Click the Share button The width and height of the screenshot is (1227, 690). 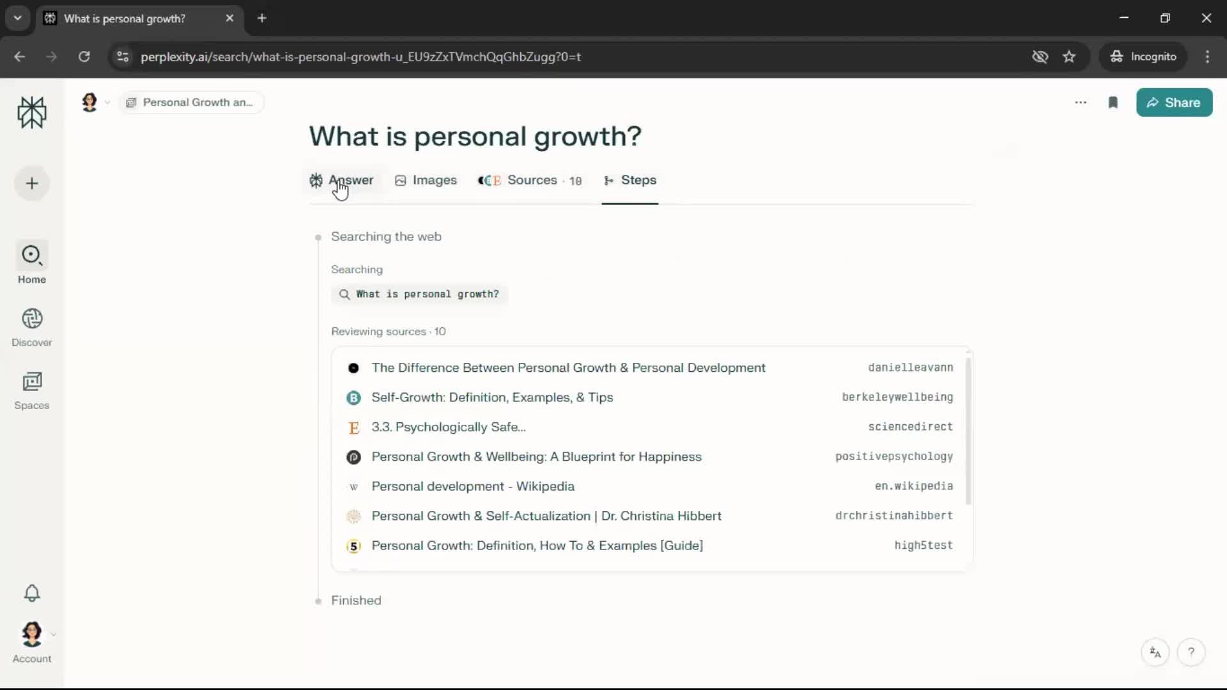[x=1174, y=103]
